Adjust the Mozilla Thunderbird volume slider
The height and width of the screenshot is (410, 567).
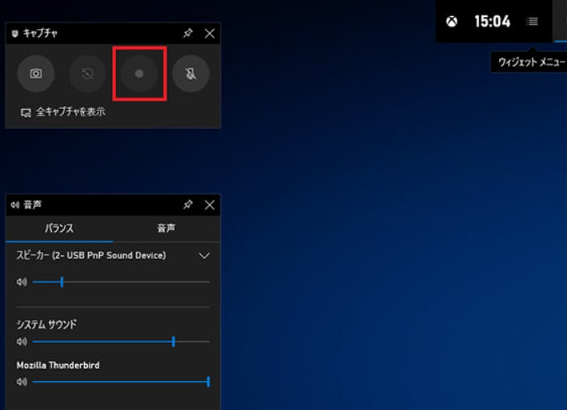pos(121,382)
